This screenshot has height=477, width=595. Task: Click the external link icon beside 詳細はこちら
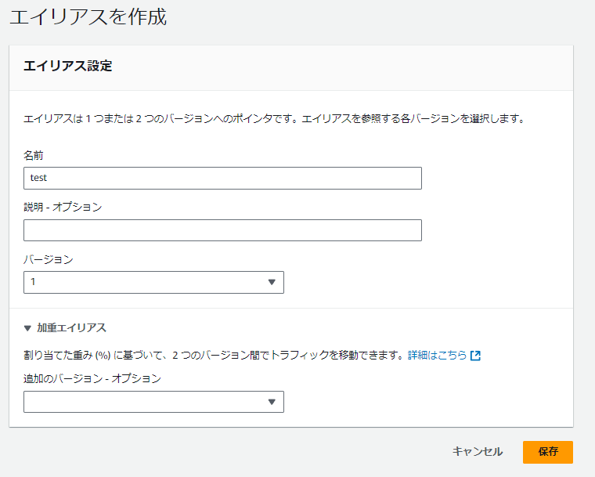click(475, 356)
